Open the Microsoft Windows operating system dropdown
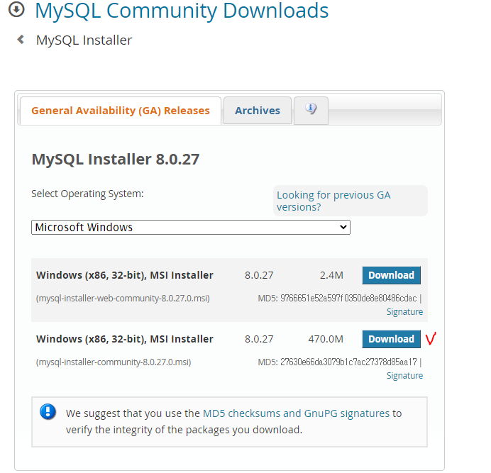Viewport: 491px width, 473px height. (x=191, y=227)
